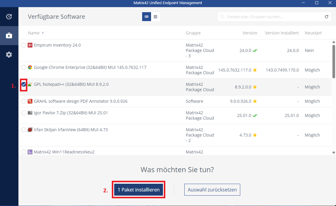Sort packages by Name column header
The image size is (336, 206).
[x=34, y=33]
